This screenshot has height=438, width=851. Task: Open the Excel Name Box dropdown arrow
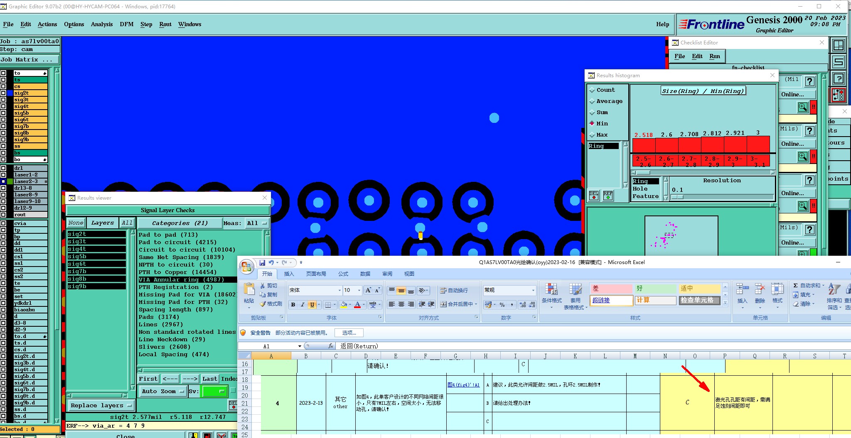click(x=300, y=346)
